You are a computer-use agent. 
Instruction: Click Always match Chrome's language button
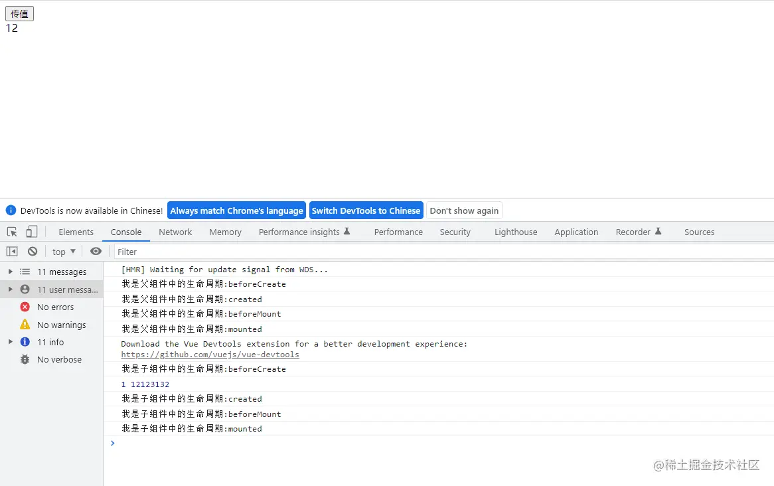pyautogui.click(x=236, y=210)
